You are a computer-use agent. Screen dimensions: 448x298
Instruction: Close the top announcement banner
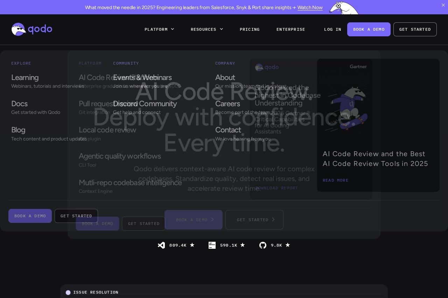point(443,5)
